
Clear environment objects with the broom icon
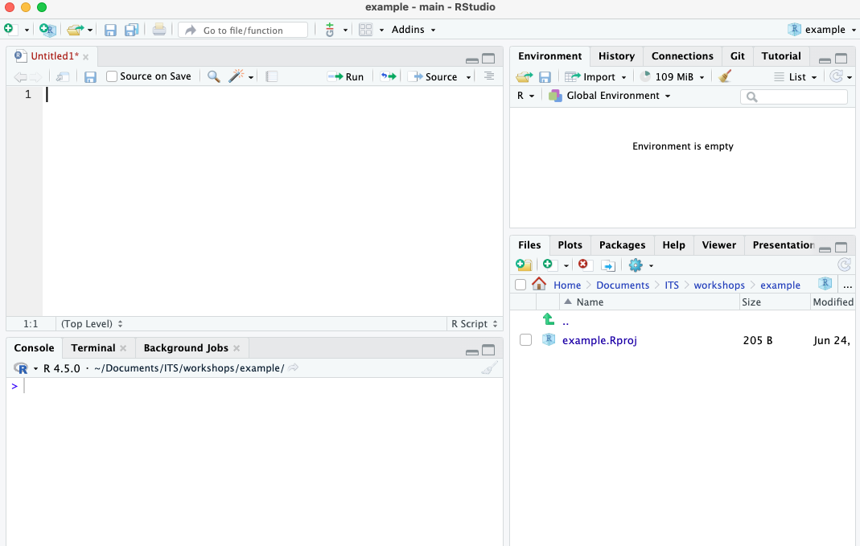(725, 76)
